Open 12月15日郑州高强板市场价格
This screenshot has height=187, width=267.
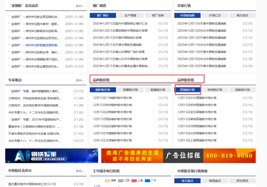197,105
